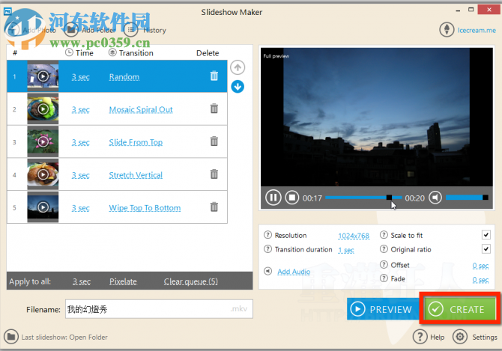502x351 pixels.
Task: Set apply-to-all Pixelate transition
Action: point(124,281)
